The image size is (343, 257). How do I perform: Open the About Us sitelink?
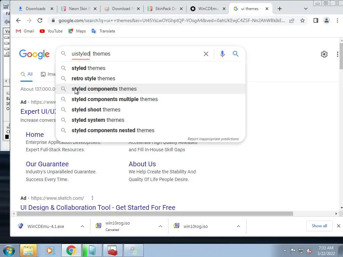coord(142,164)
